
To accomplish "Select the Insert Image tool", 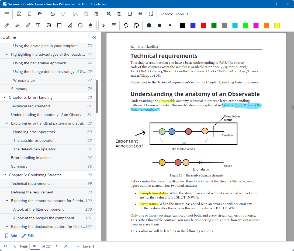I will coord(49,25).
